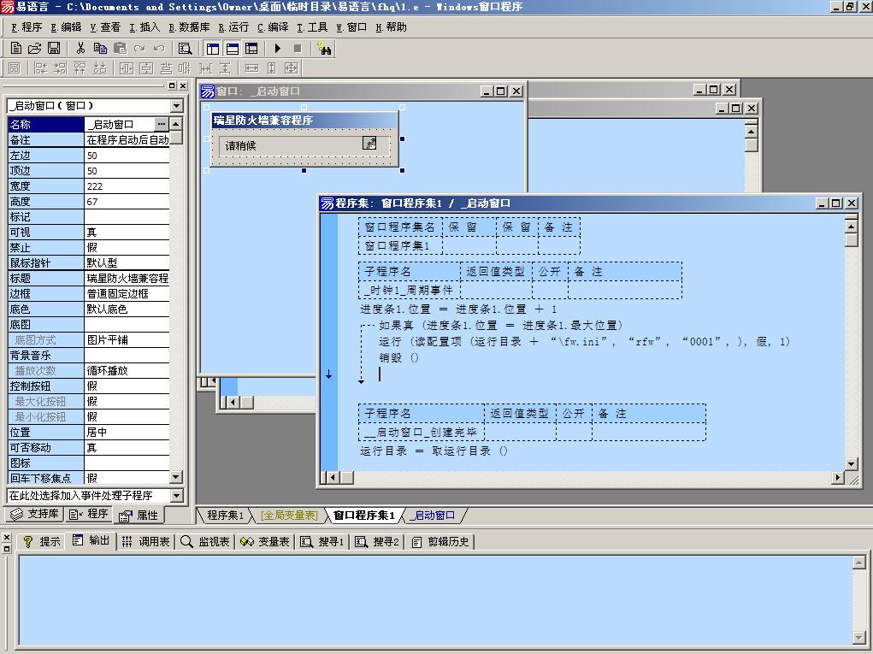Toggle the left work panel display button
The width and height of the screenshot is (873, 654).
tap(212, 49)
